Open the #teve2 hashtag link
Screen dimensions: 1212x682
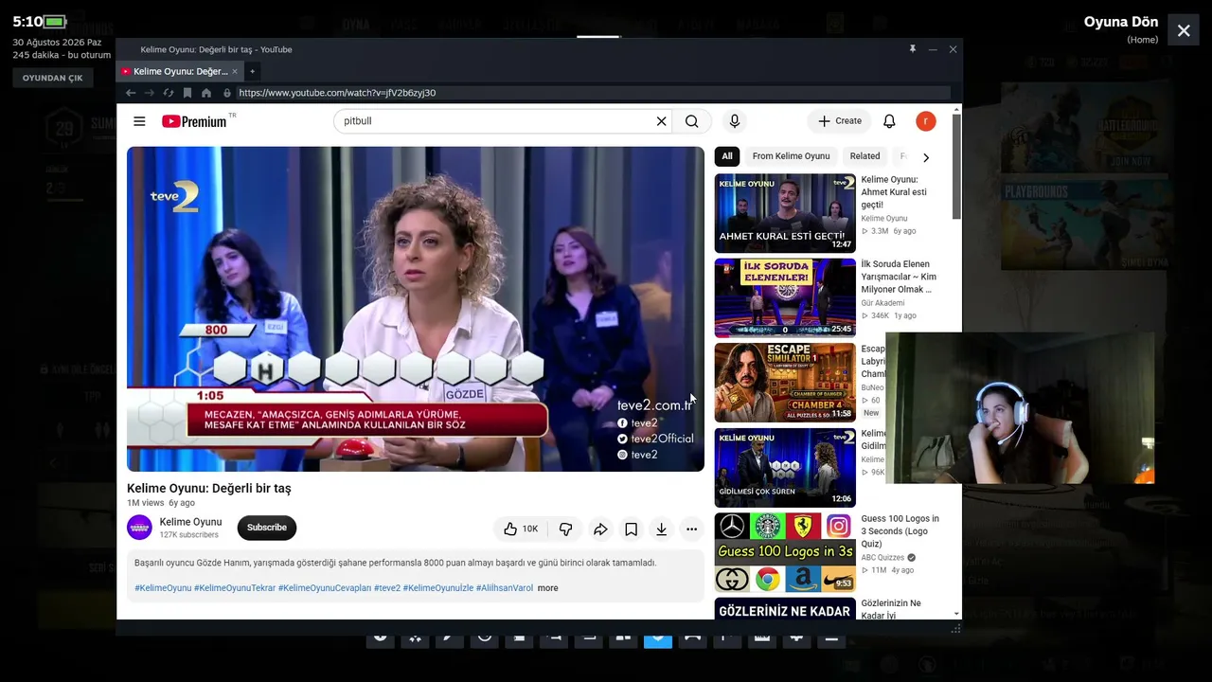tap(387, 588)
